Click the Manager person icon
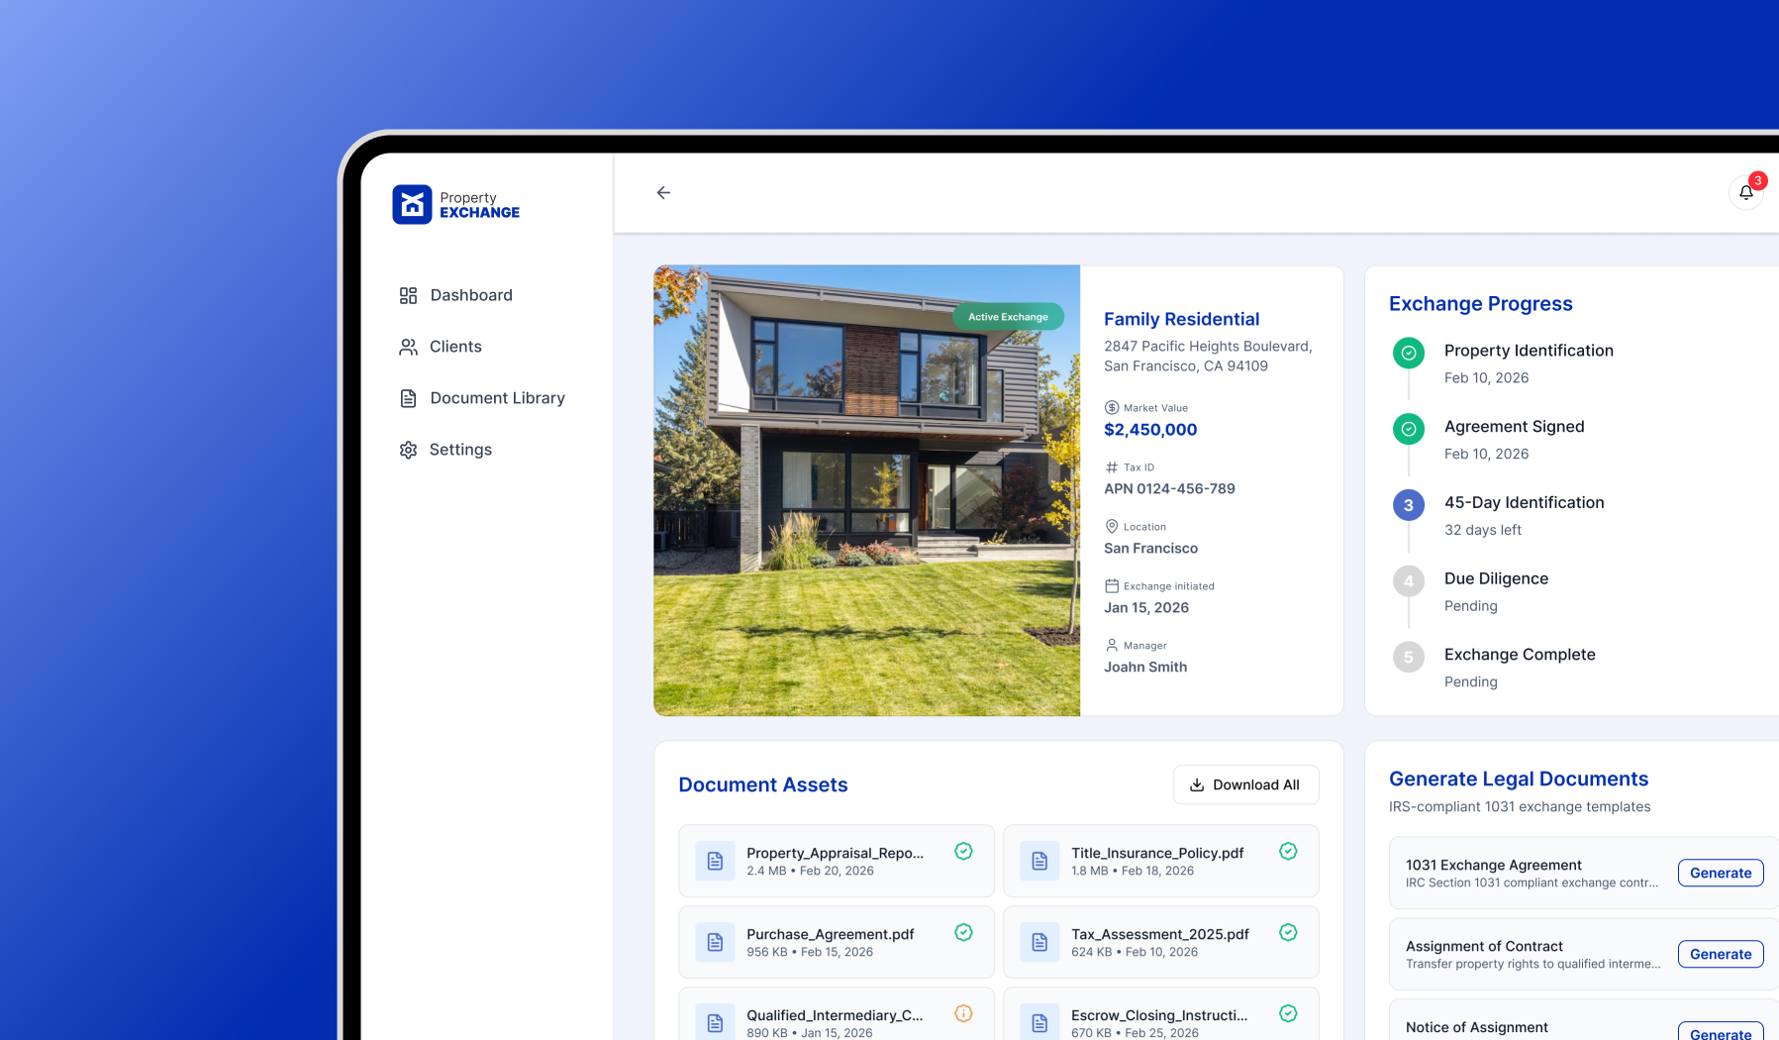The image size is (1779, 1040). coord(1112,645)
